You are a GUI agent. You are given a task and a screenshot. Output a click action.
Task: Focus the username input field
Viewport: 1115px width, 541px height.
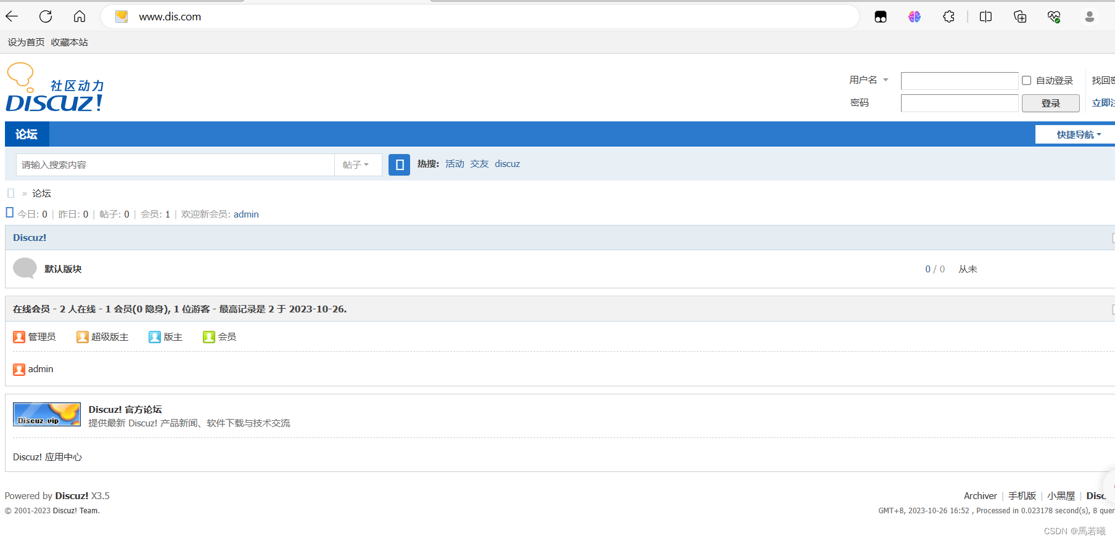pos(960,81)
